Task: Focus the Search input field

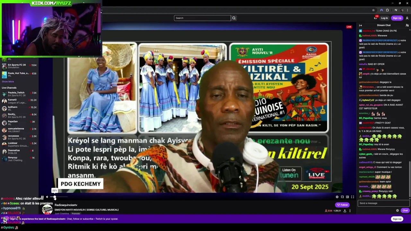Action: click(202, 18)
